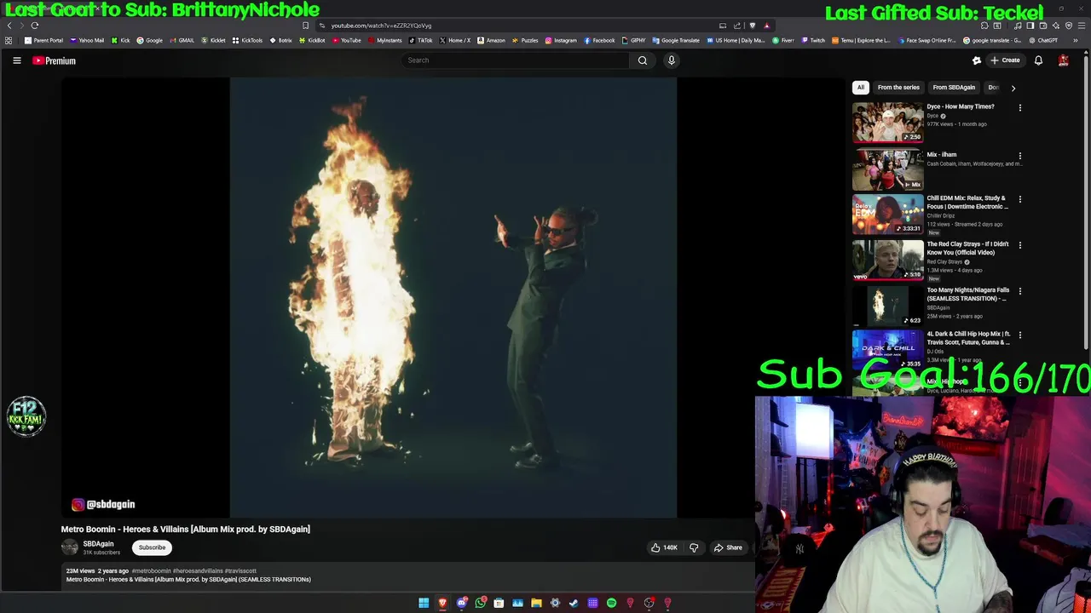The image size is (1091, 613).
Task: Reload the page in the browser
Action: (x=35, y=26)
